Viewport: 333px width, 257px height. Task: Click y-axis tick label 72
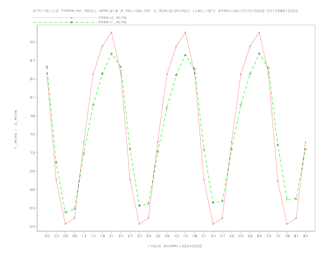pyautogui.click(x=32, y=153)
